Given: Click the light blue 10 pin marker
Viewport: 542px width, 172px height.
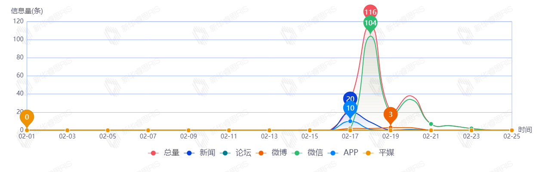Looking at the screenshot, I should 350,108.
